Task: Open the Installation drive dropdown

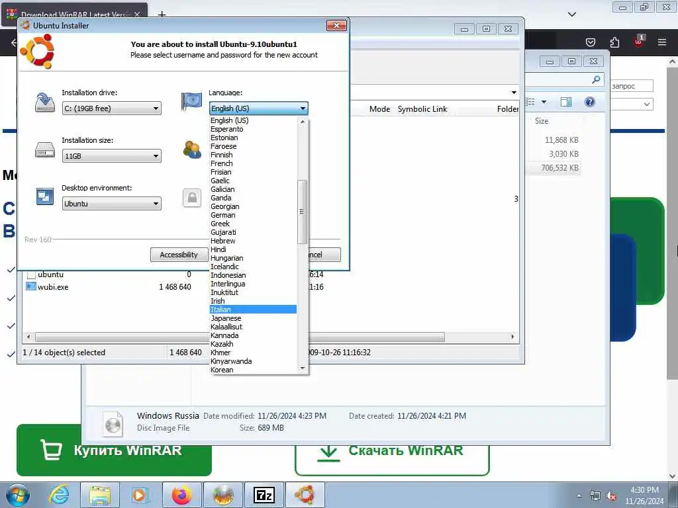Action: [x=111, y=108]
